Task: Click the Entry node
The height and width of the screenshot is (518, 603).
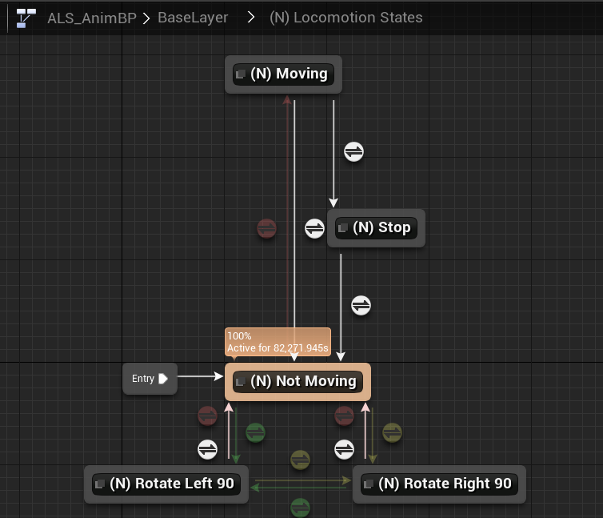Action: point(150,379)
